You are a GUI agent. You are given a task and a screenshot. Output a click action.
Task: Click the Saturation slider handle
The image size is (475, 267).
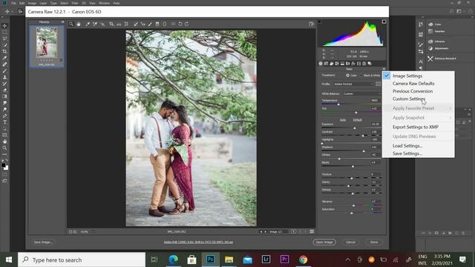click(351, 213)
